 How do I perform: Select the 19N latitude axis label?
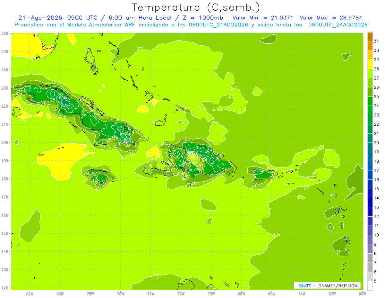point(4,161)
